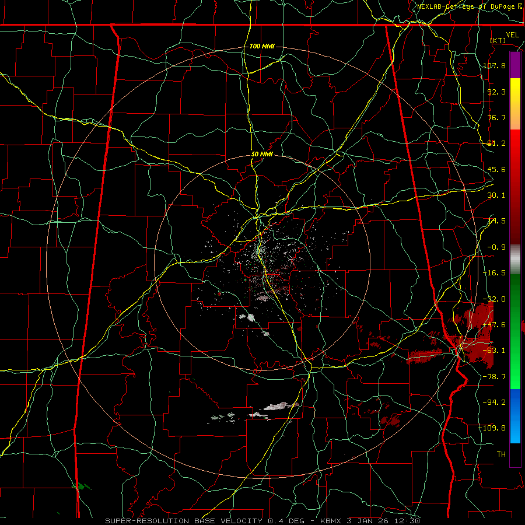Click the "TH" label below the scale
This screenshot has width=525, height=525.
[x=501, y=454]
